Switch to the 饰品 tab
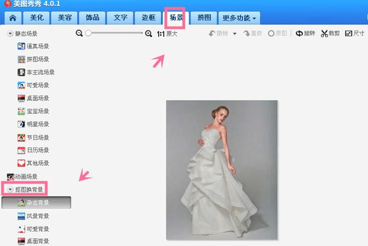Image resolution: width=368 pixels, height=246 pixels. (x=92, y=18)
